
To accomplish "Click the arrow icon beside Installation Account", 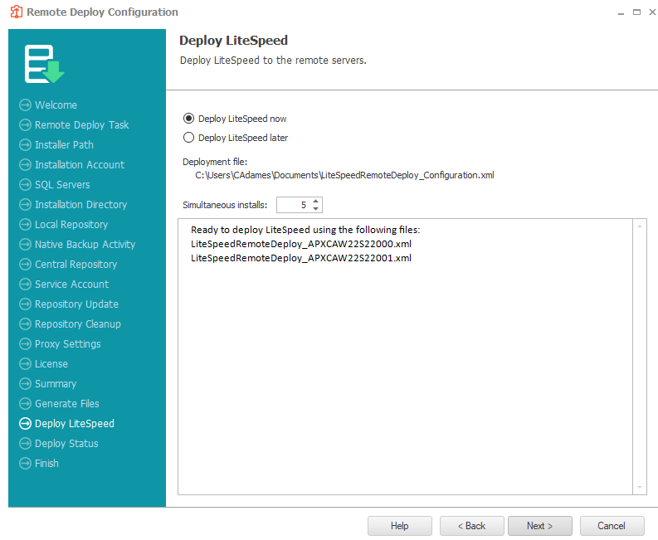I will pos(25,164).
